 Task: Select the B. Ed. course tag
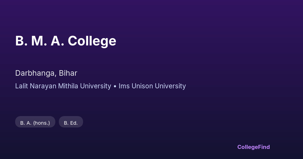[x=71, y=123]
